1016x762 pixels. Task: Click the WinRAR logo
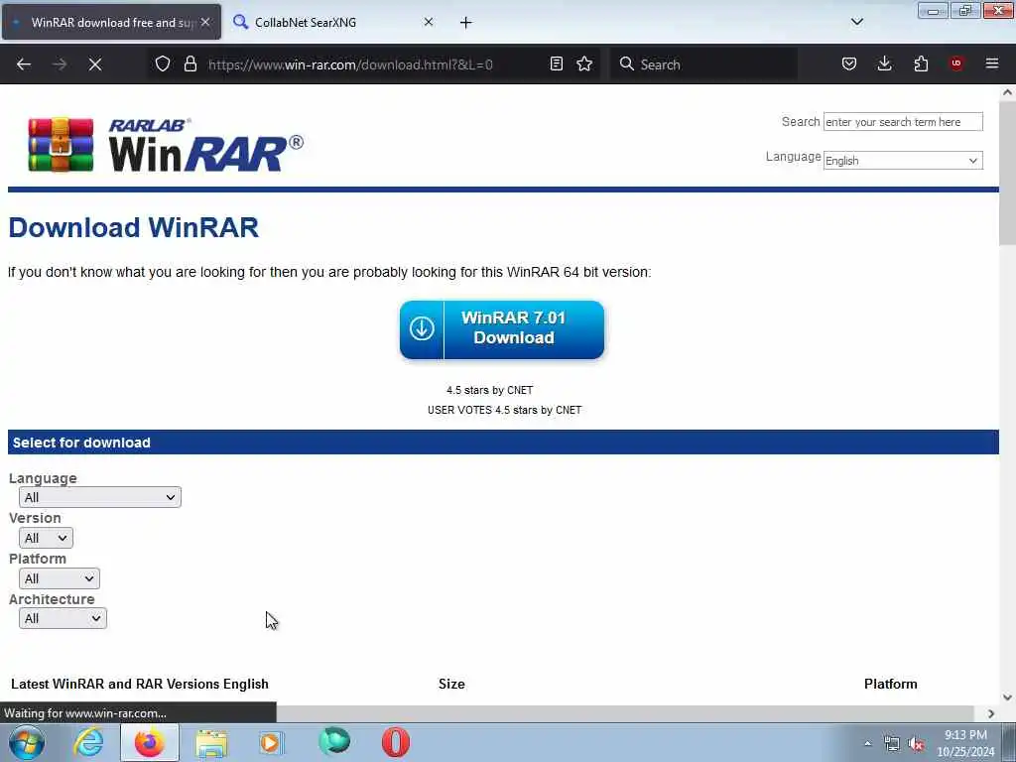pyautogui.click(x=166, y=145)
